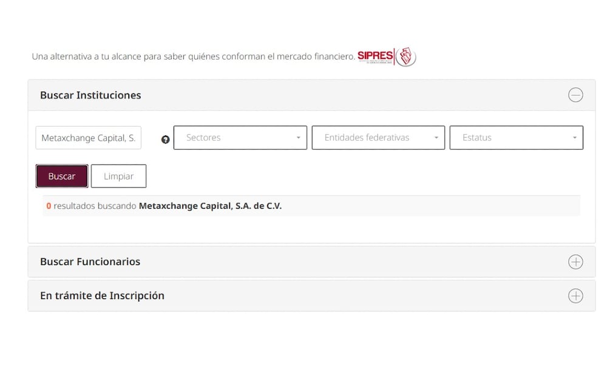Click the dropdown arrow on Entidades federativas
Viewport: 610px width, 376px height.
pos(437,138)
